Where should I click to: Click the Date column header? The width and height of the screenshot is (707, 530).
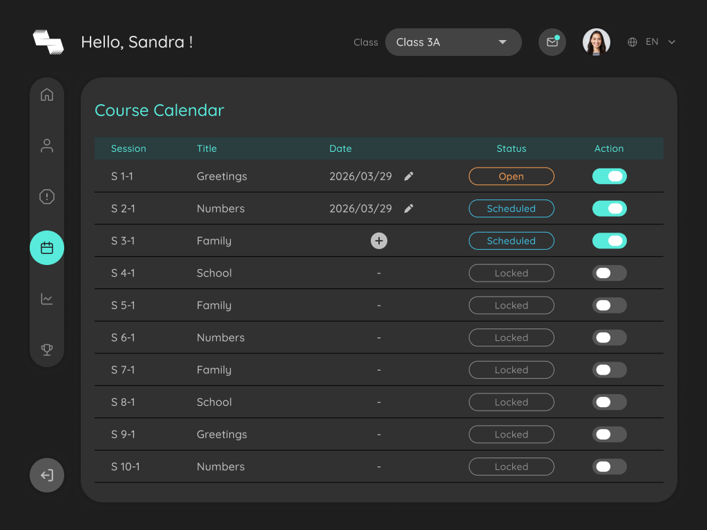pos(340,149)
